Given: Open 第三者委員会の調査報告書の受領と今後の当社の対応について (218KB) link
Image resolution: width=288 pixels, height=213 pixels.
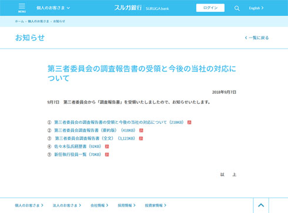Looking at the screenshot, I should click(x=119, y=122).
